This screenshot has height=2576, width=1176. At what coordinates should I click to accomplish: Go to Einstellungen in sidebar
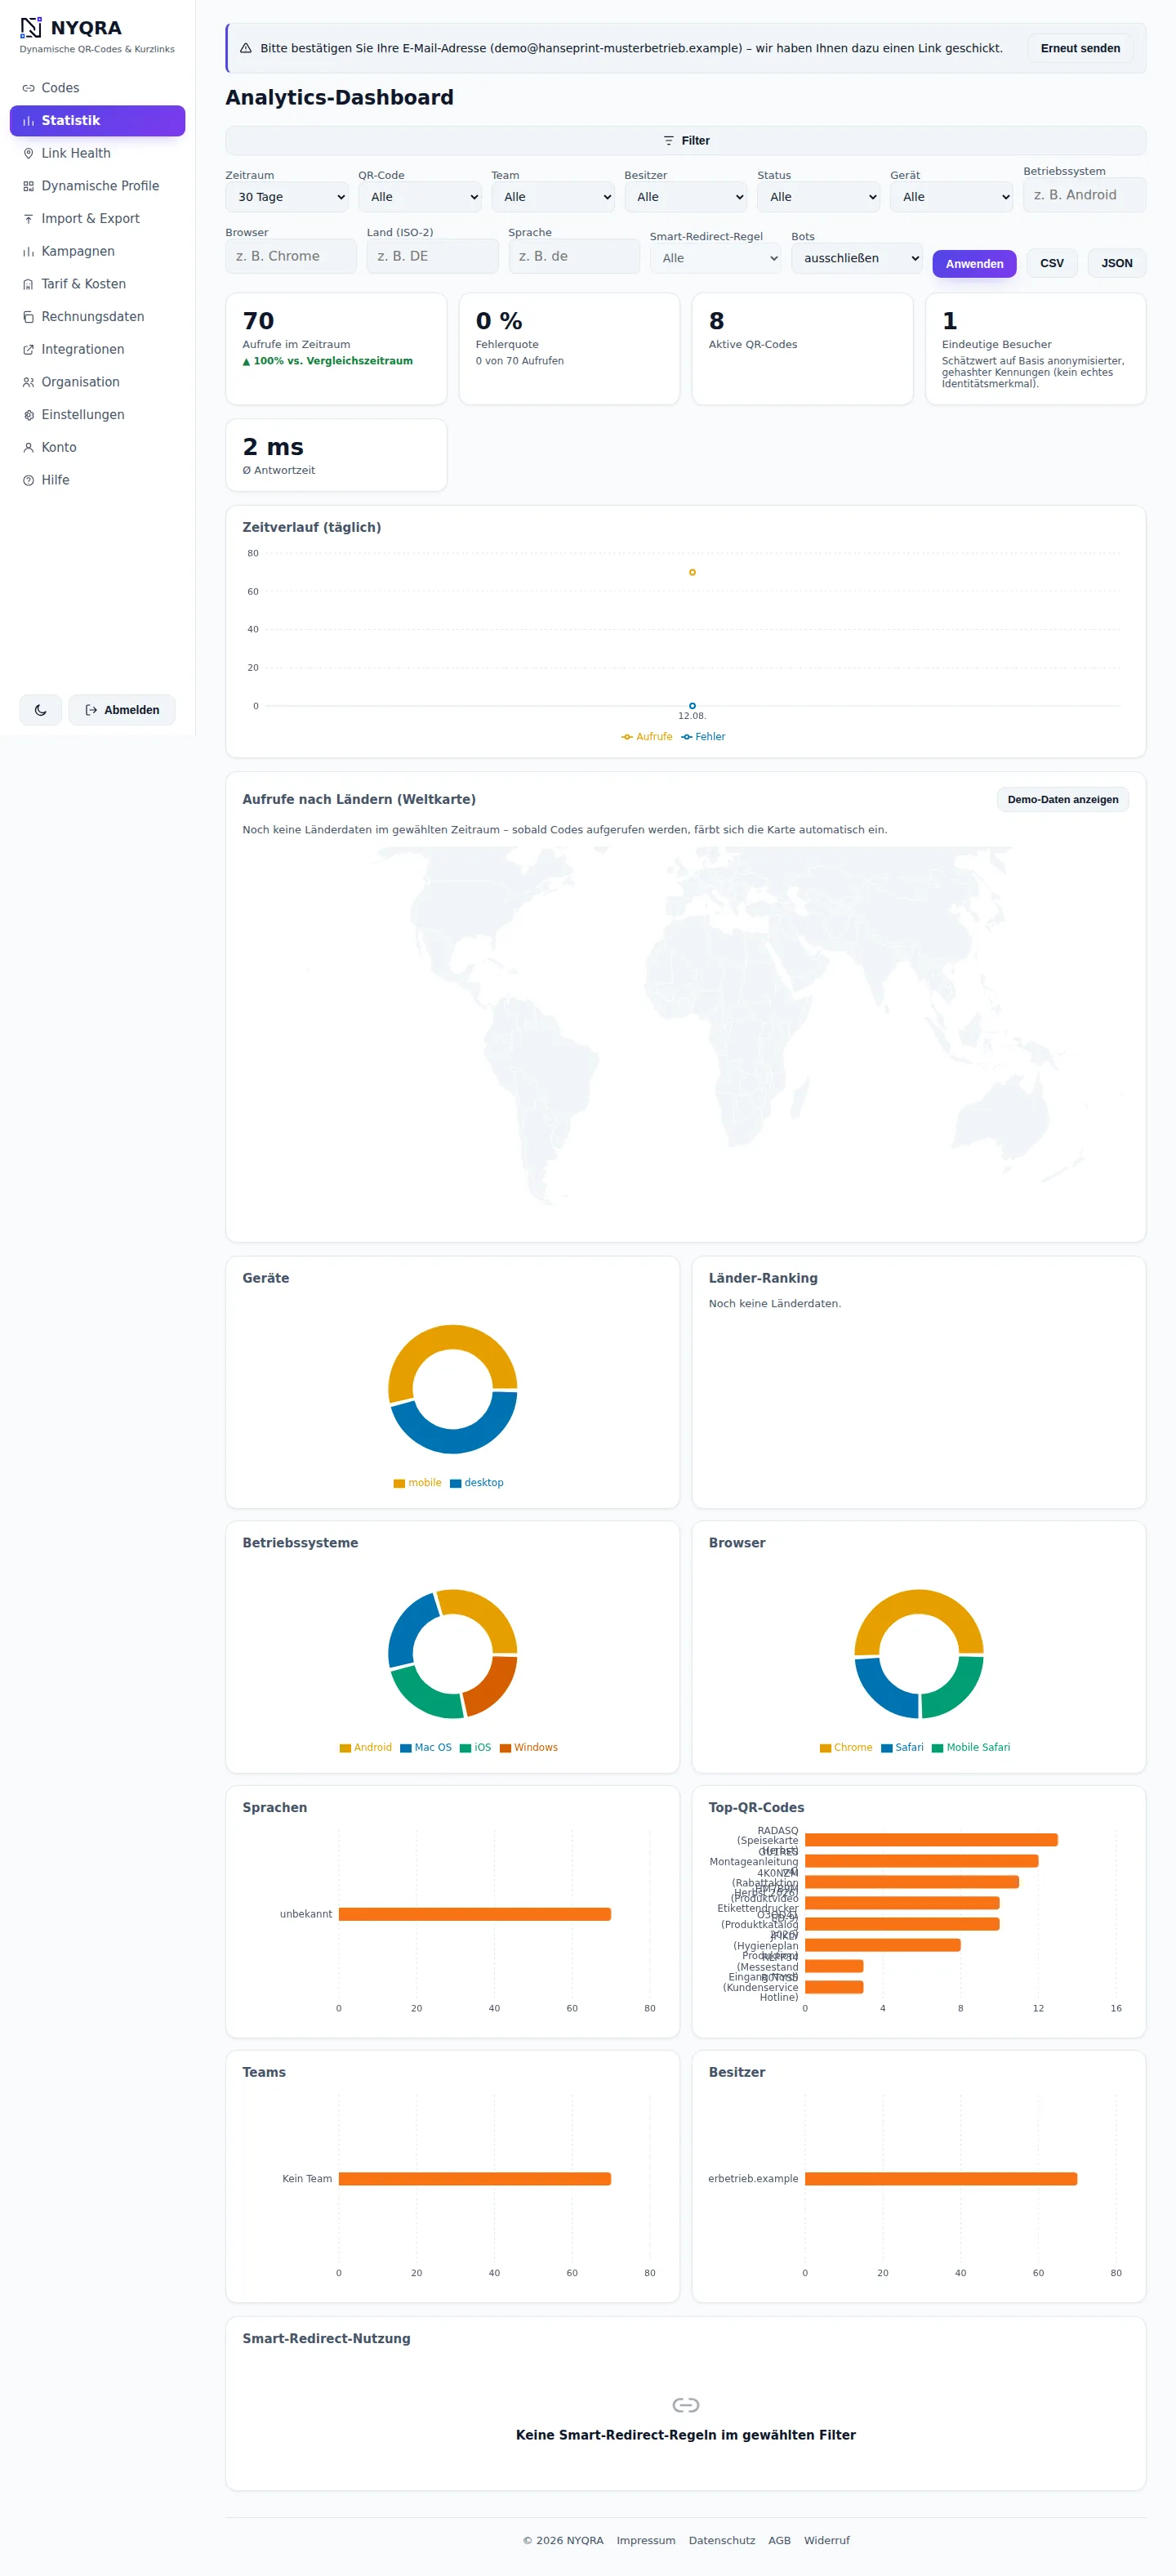[97, 415]
